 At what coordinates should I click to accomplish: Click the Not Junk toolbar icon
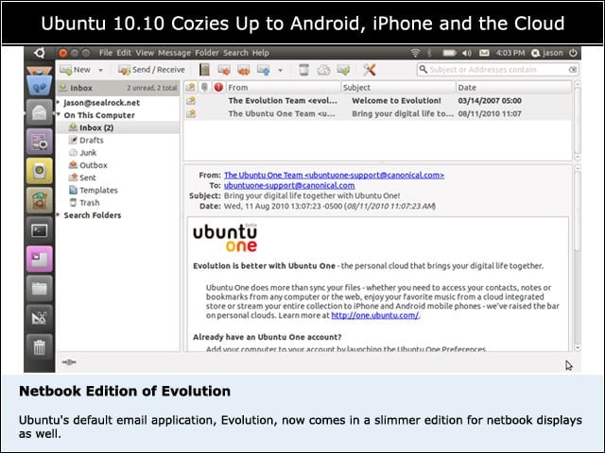coord(343,70)
